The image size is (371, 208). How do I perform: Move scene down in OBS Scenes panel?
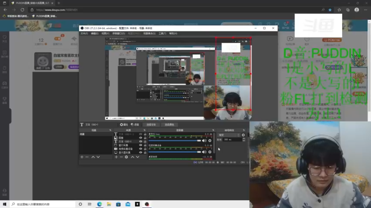[98, 157]
